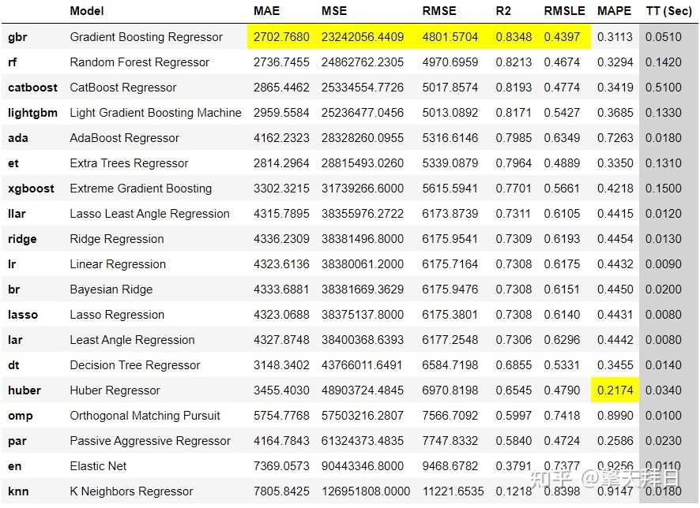Select the TT (Sec) column header
700x508 pixels.
pyautogui.click(x=668, y=11)
